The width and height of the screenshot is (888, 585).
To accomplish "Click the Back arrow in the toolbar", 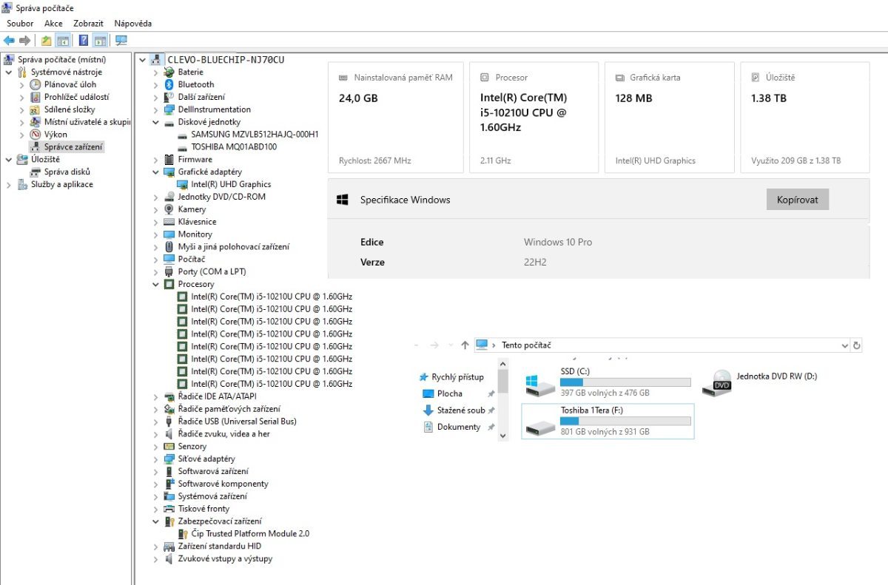I will (9, 41).
